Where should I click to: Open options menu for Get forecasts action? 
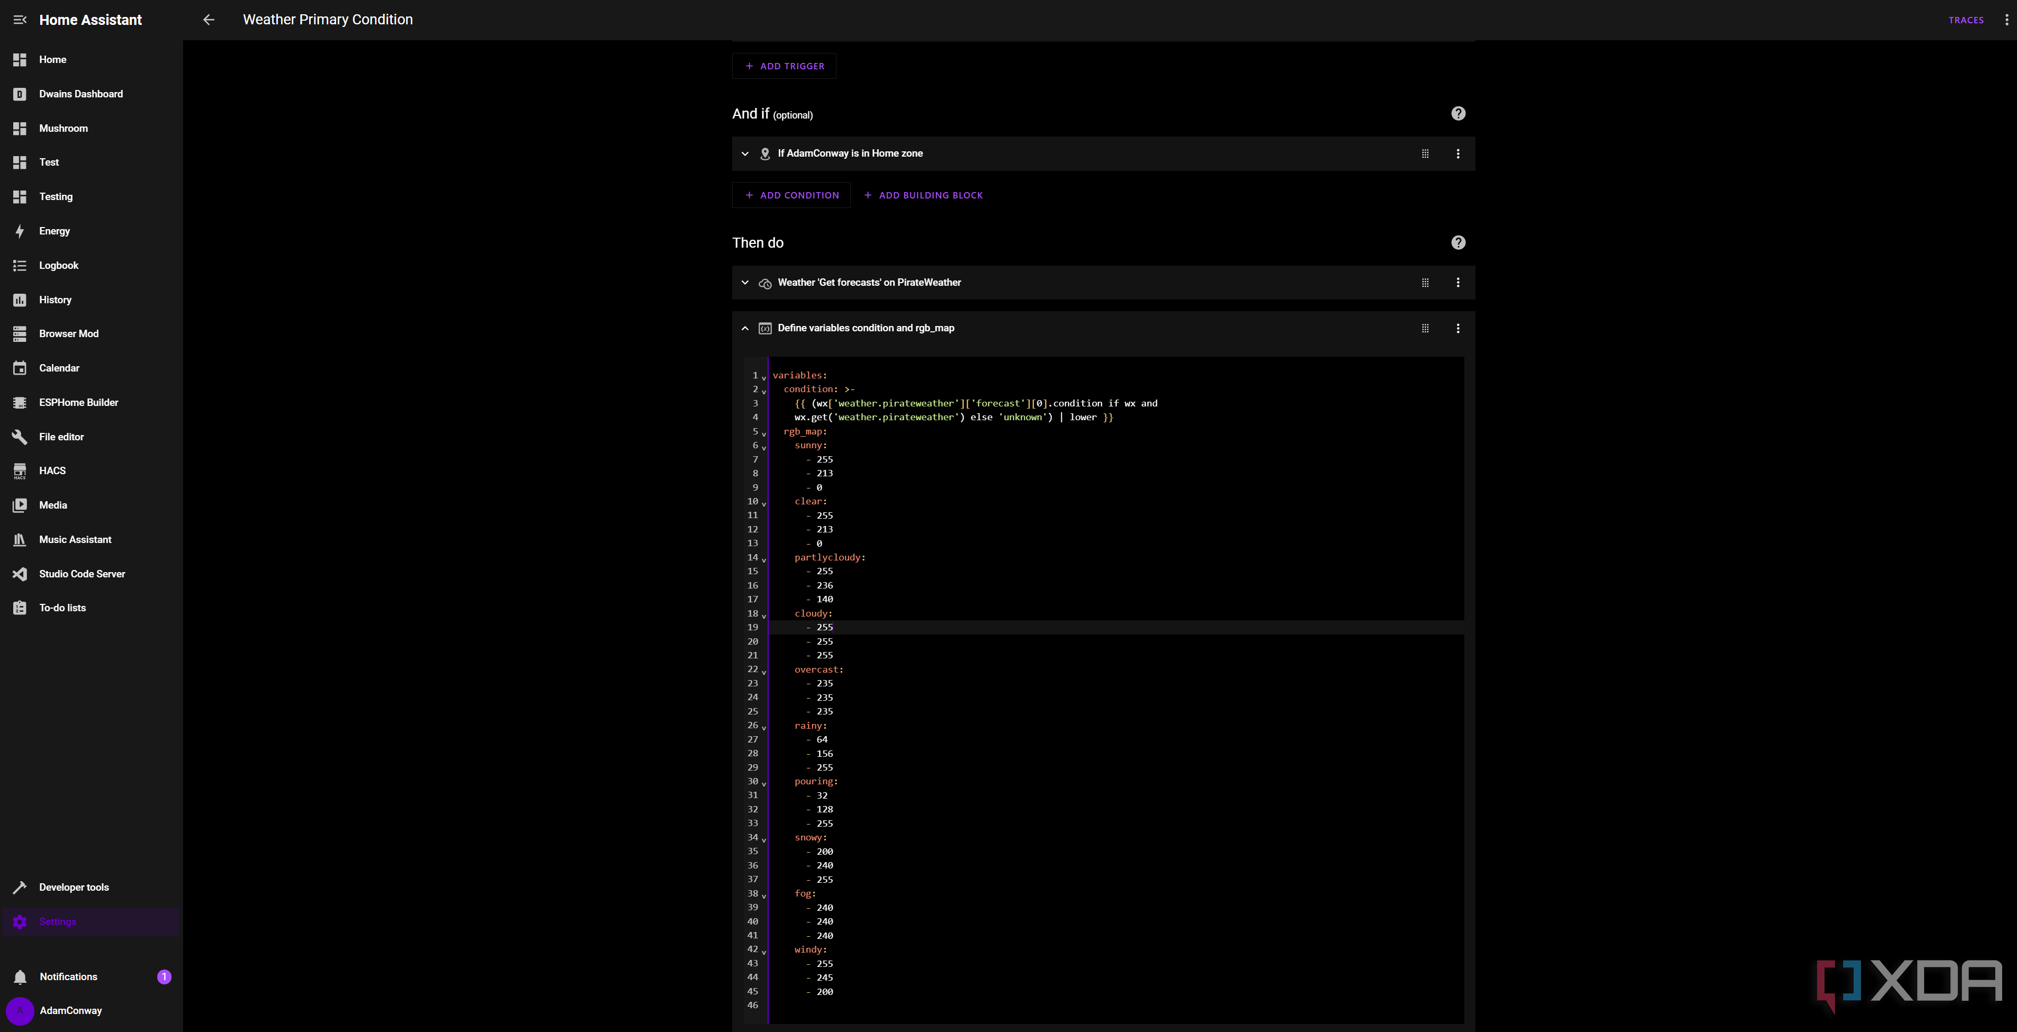pos(1458,283)
